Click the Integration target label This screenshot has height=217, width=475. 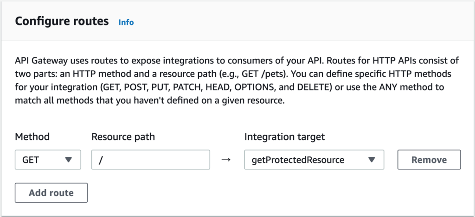click(284, 136)
